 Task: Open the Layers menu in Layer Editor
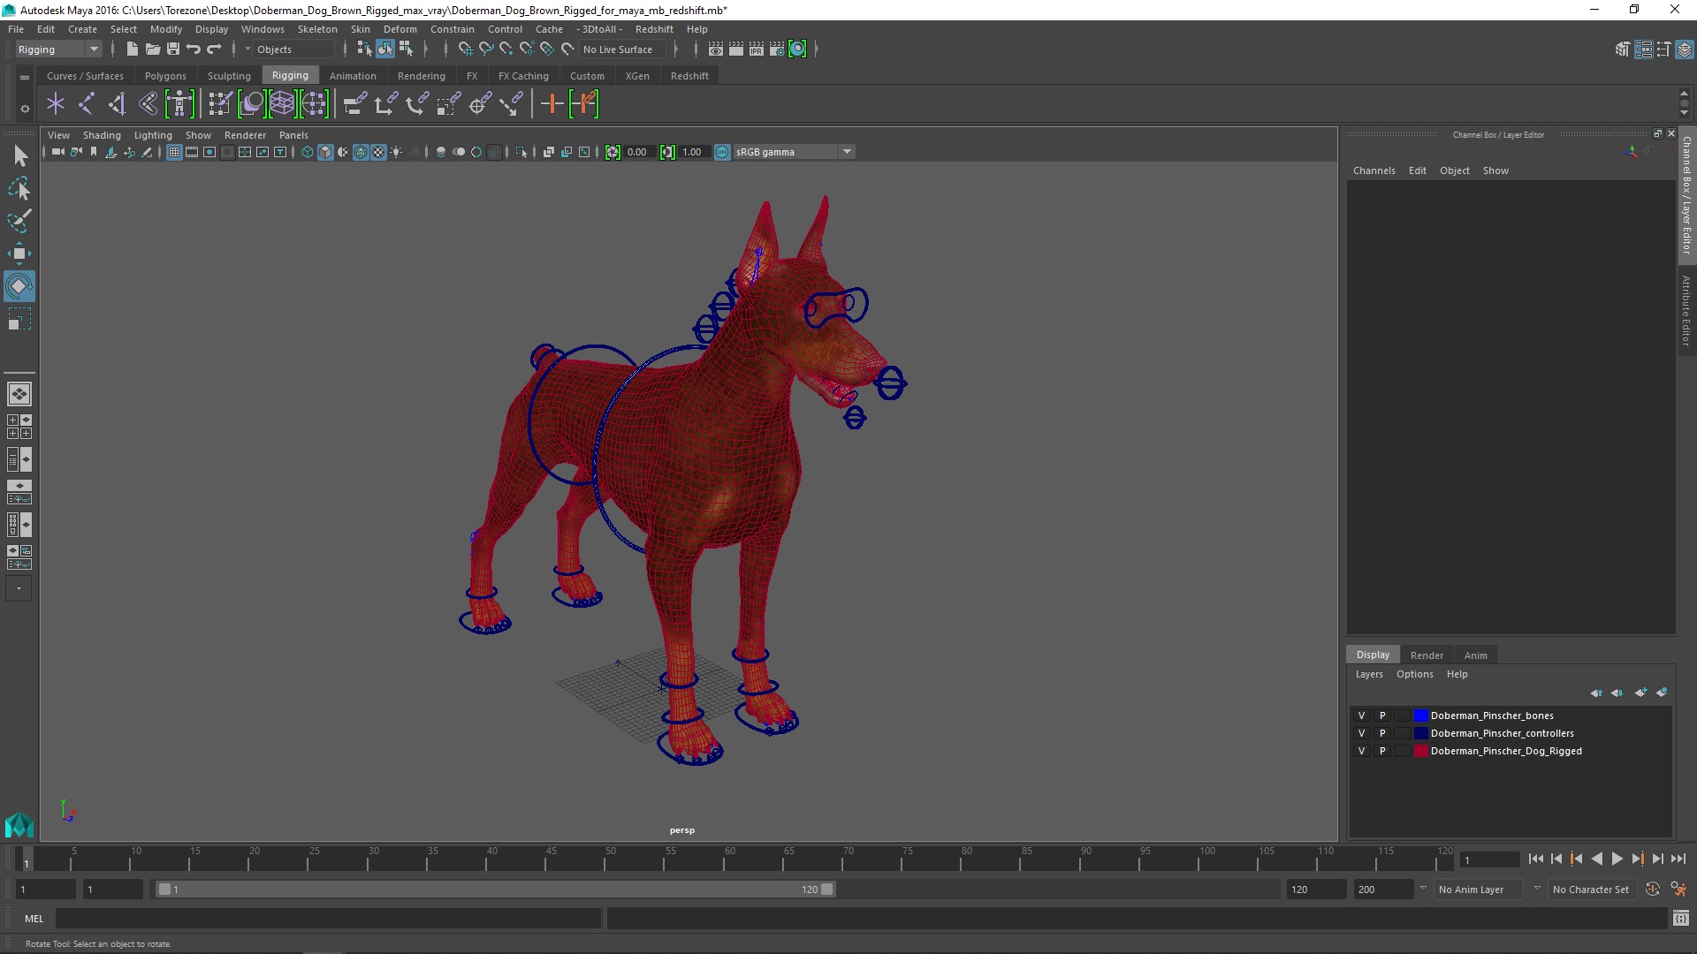[1369, 674]
